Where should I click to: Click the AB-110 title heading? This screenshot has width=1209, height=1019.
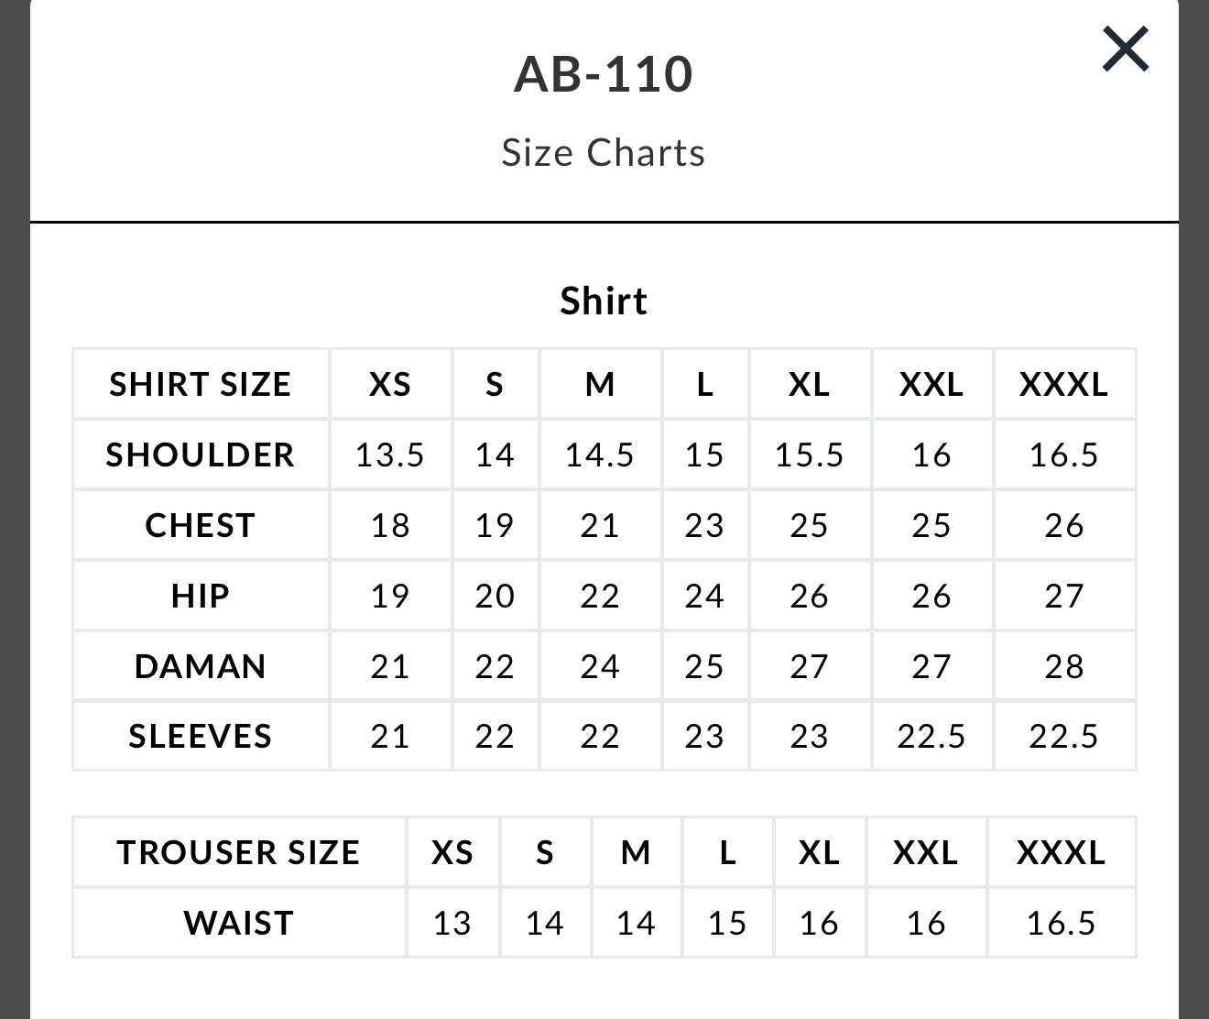tap(604, 74)
